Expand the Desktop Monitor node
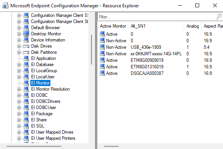223x149 pixels. pos(19,34)
